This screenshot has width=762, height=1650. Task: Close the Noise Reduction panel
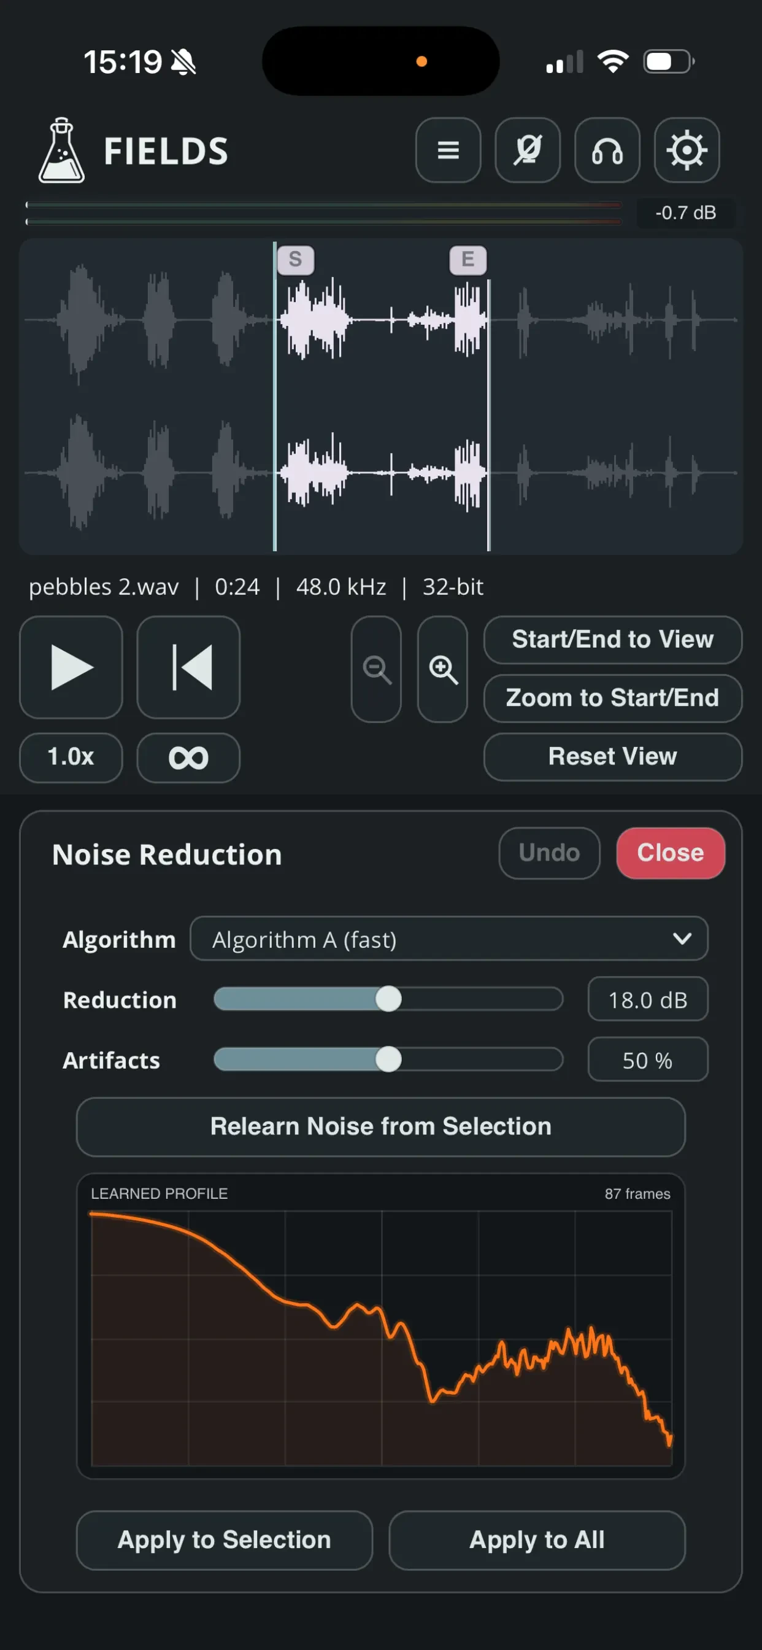click(671, 853)
